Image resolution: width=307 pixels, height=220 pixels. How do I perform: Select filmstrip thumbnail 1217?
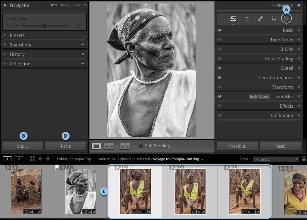tap(26, 192)
